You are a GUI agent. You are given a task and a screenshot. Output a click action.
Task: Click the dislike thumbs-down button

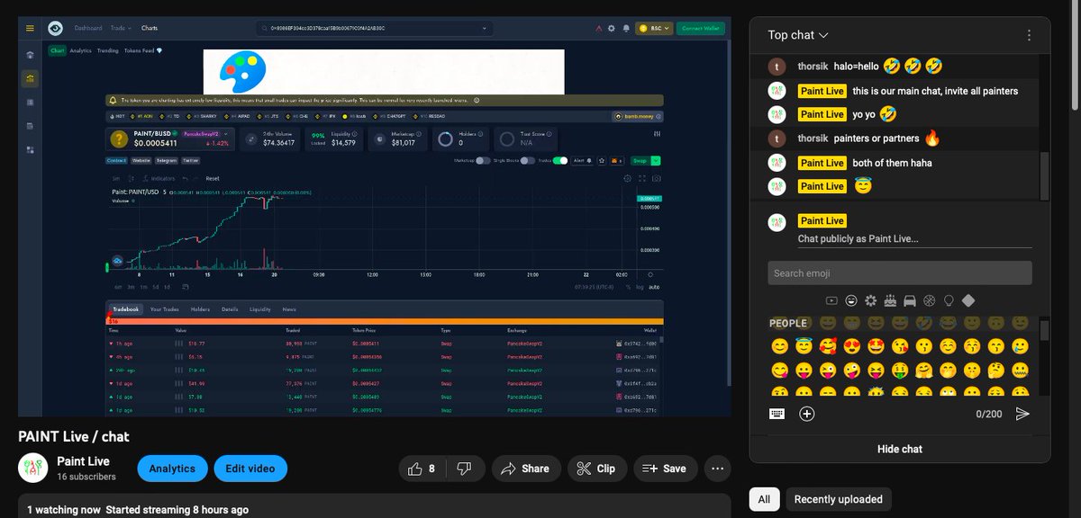[465, 469]
